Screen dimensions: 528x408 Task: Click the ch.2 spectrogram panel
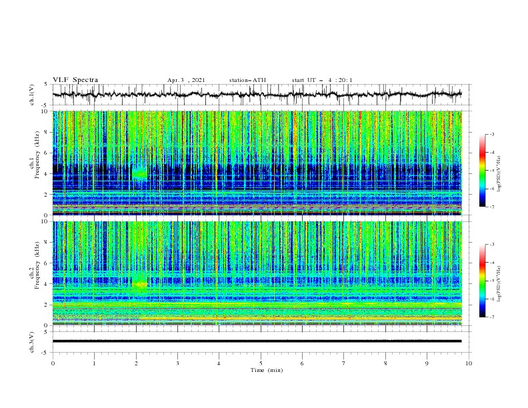click(257, 273)
